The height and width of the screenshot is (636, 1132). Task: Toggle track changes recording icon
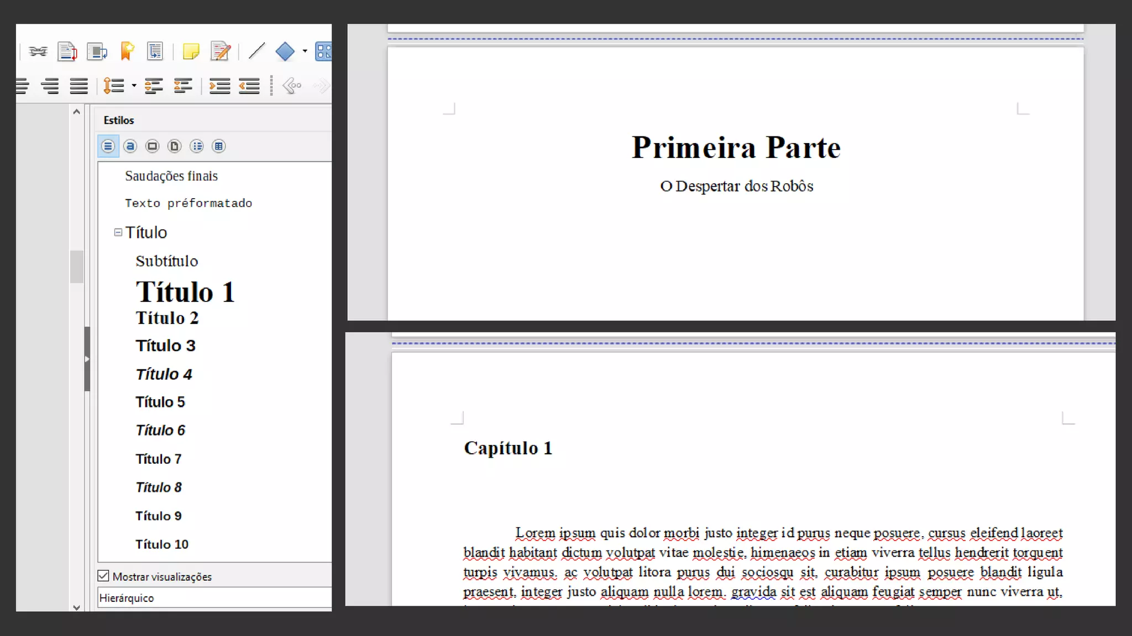pos(221,51)
